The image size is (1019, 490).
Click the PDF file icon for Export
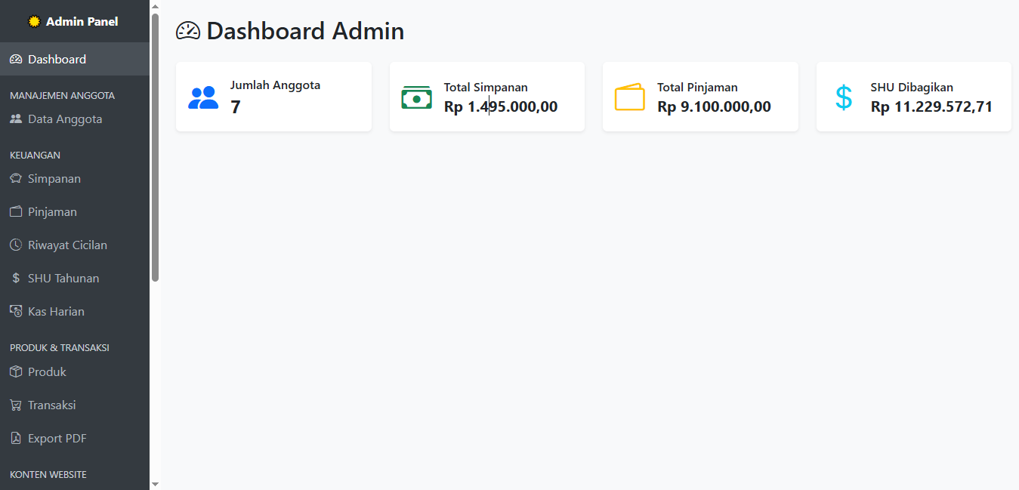click(x=16, y=439)
